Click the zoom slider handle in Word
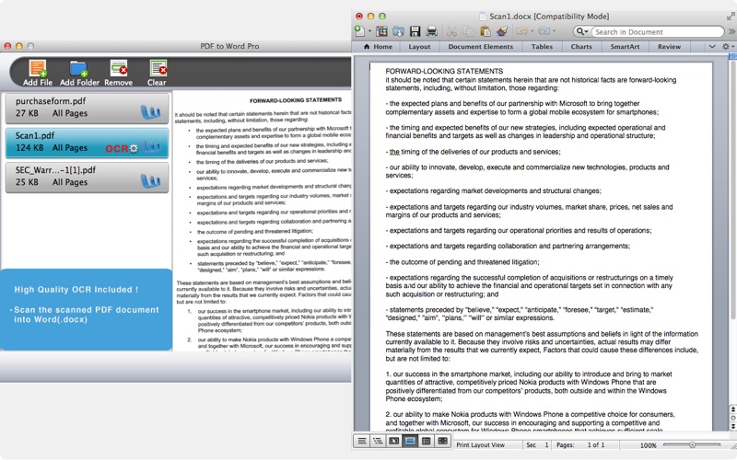Viewport: 737px width, 460px height. (693, 444)
